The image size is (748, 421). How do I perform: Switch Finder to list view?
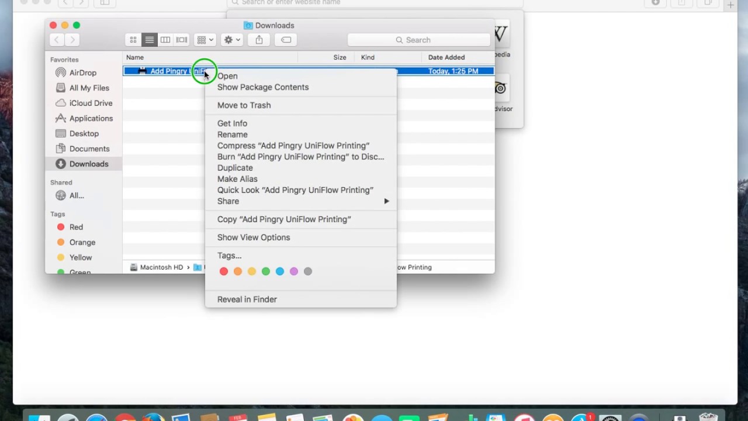pos(150,40)
